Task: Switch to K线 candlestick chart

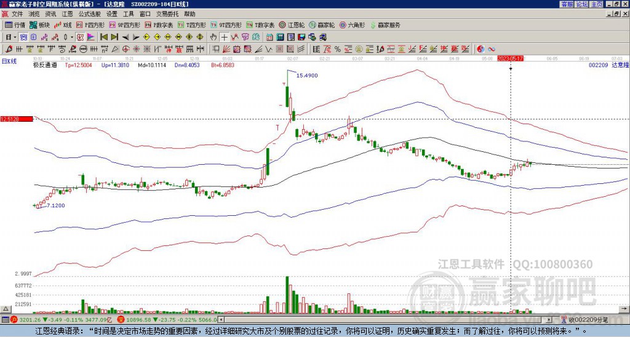Action: pyautogui.click(x=63, y=25)
